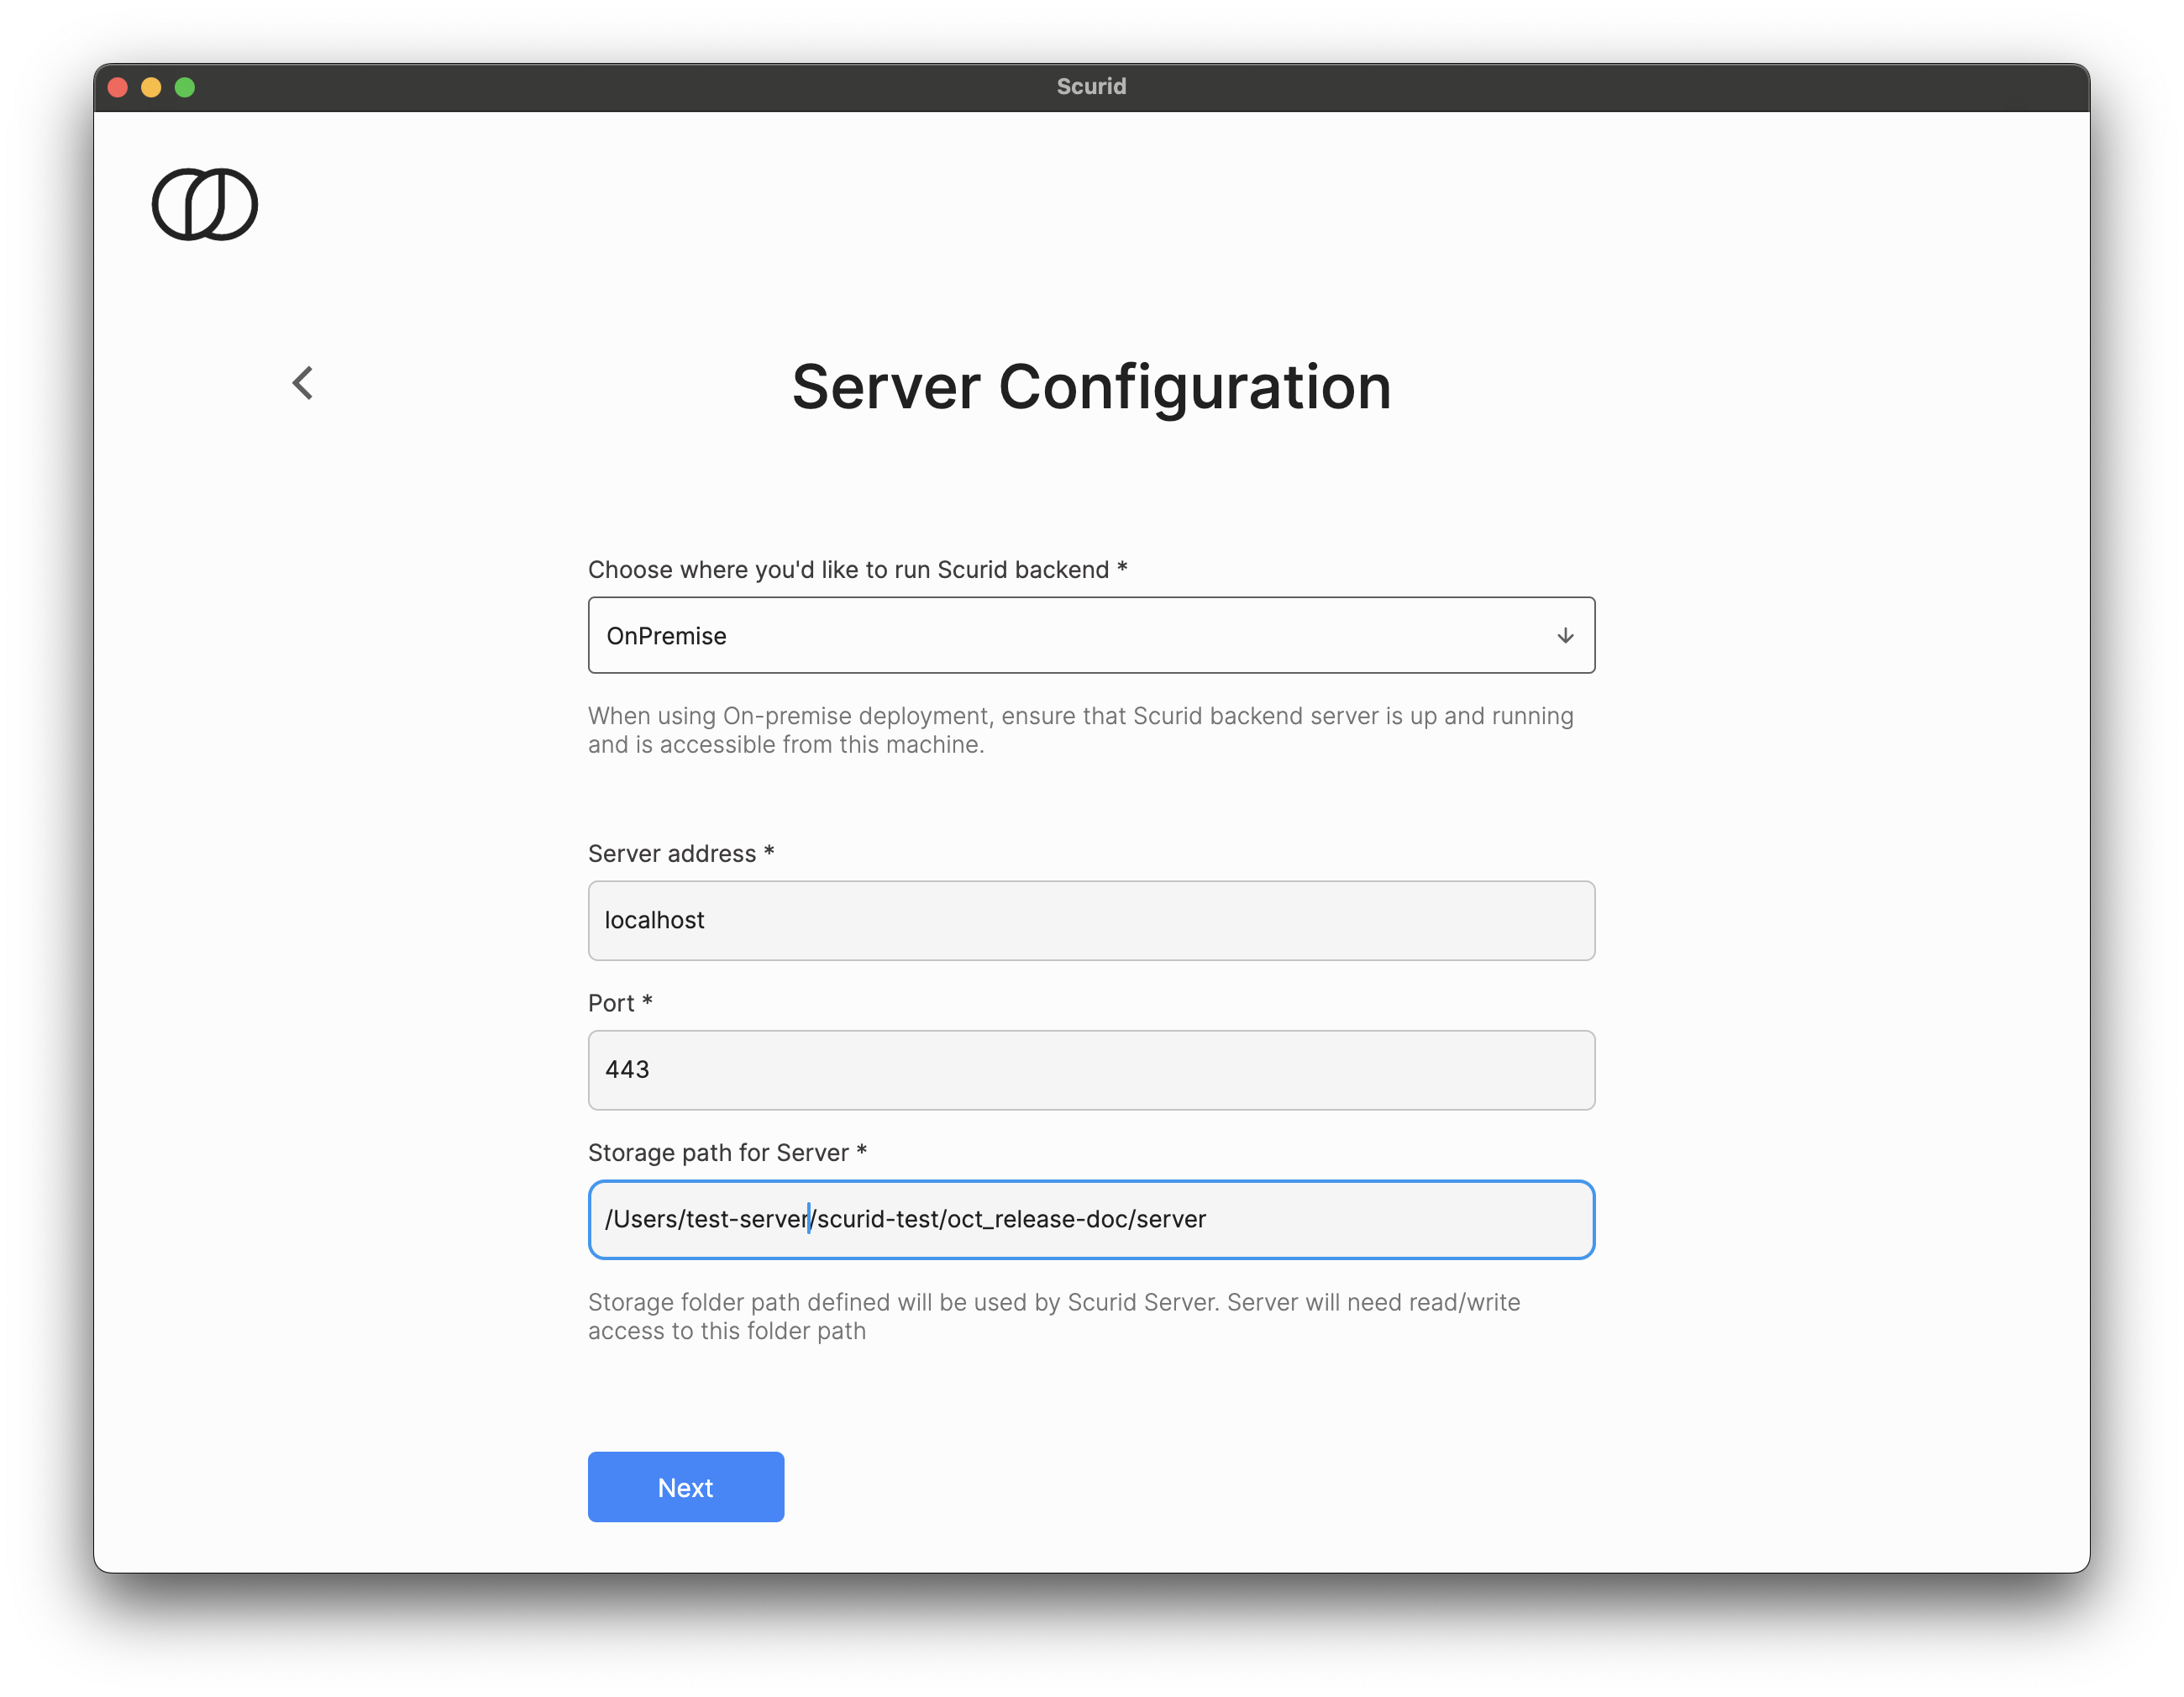This screenshot has width=2184, height=1697.
Task: Click the Scurid title in the title bar
Action: point(1091,87)
